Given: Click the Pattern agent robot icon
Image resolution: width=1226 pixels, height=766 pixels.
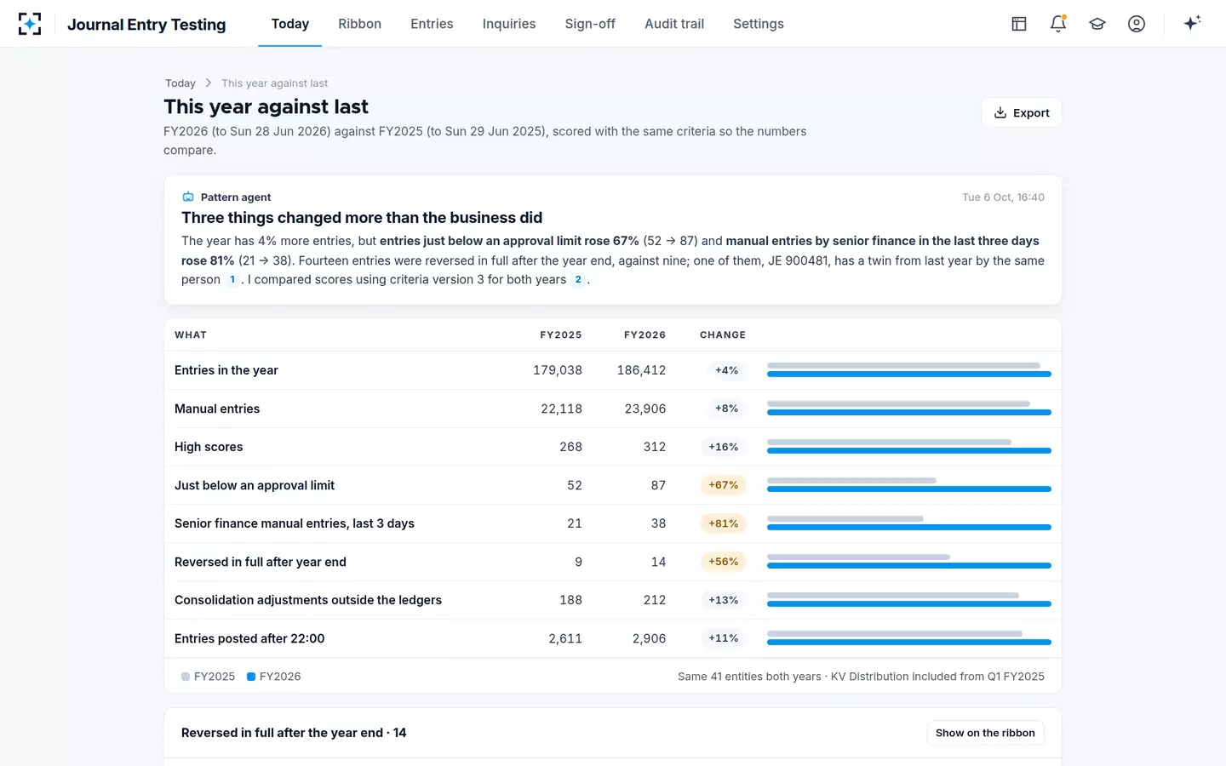Looking at the screenshot, I should pyautogui.click(x=188, y=197).
